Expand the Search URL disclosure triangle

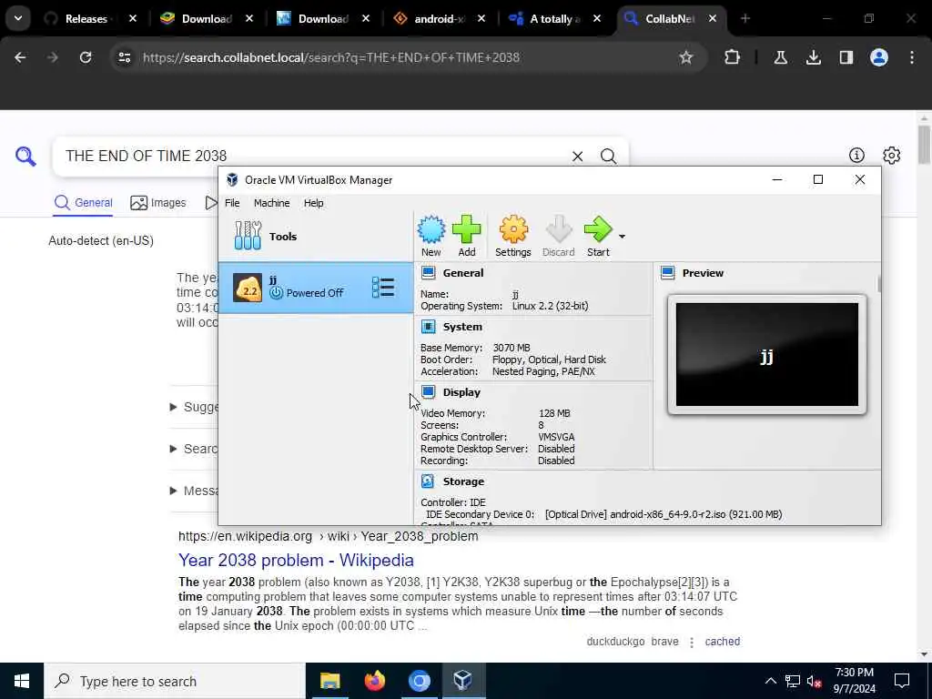(x=174, y=448)
